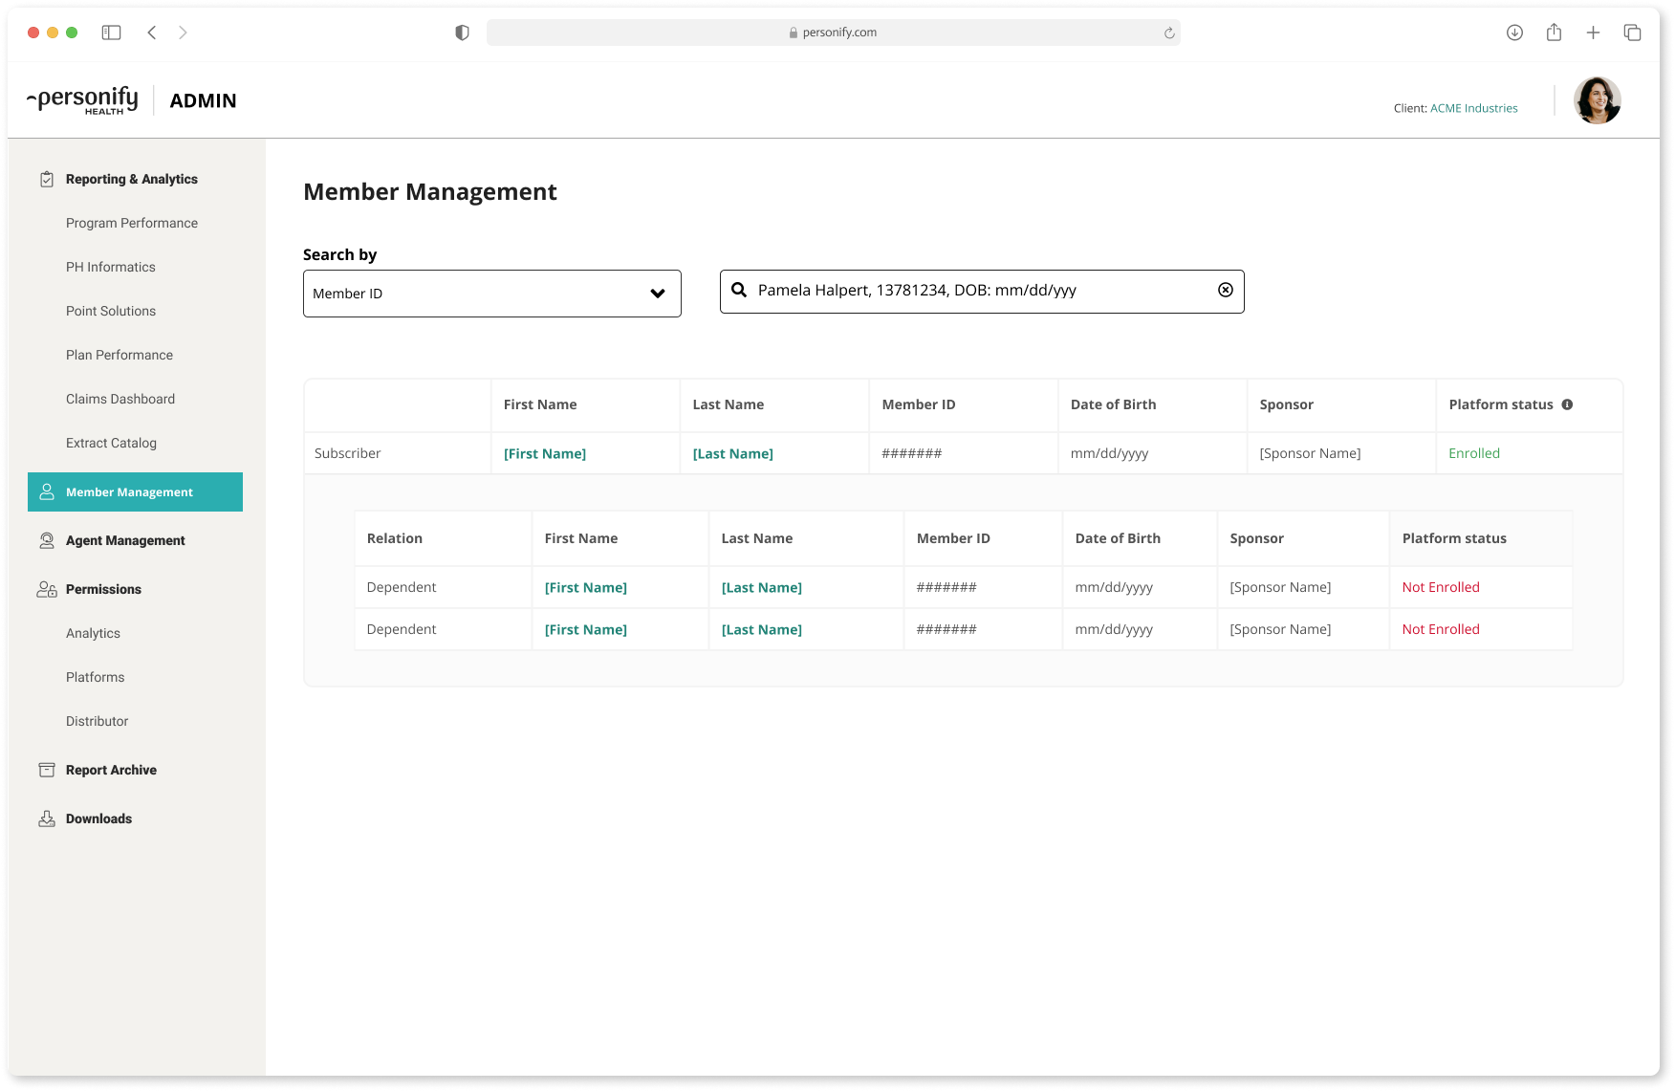
Task: Click the Report Archive box icon
Action: click(x=46, y=770)
